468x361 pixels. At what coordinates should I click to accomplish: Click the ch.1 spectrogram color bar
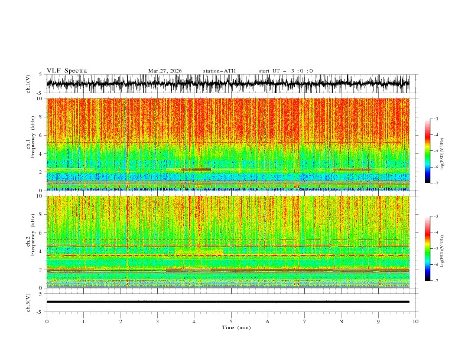coord(427,151)
